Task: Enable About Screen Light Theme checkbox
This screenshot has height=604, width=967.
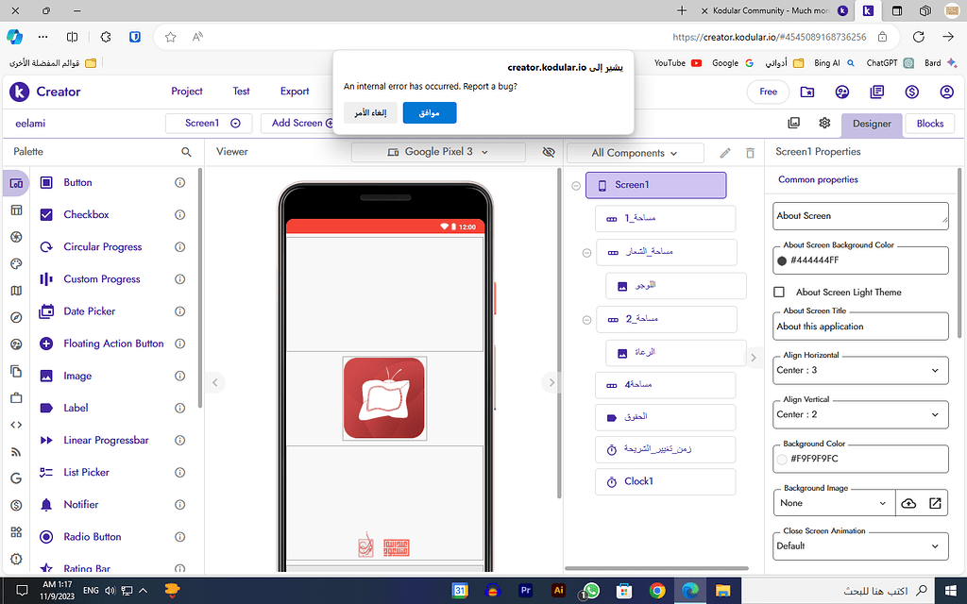Action: click(x=779, y=293)
